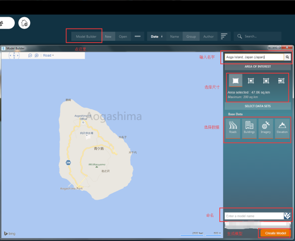Minimize the Model Builder window
The image size is (295, 241).
coord(271,47)
